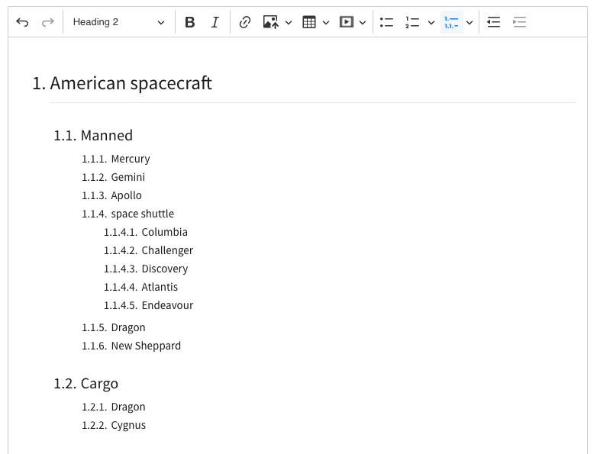
Task: Click the Discovery list item
Action: coord(164,269)
